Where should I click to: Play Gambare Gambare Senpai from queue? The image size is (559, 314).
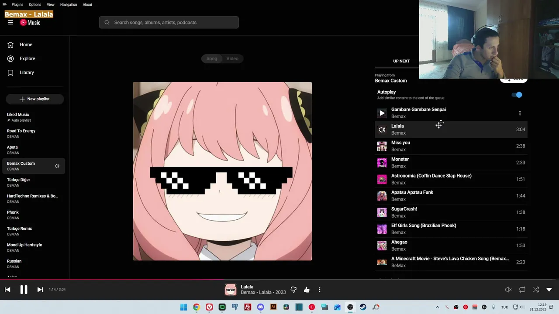coord(382,113)
